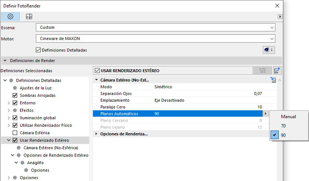Expand Utilizar Renderizador Físico node
309x181 pixels.
point(9,125)
